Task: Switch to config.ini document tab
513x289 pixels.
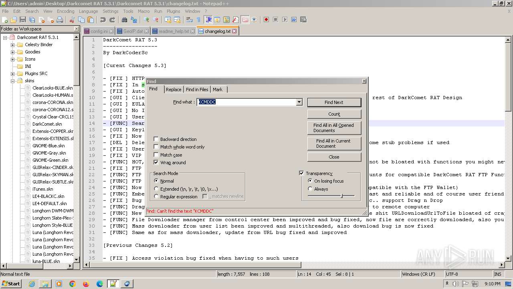Action: pos(99,31)
